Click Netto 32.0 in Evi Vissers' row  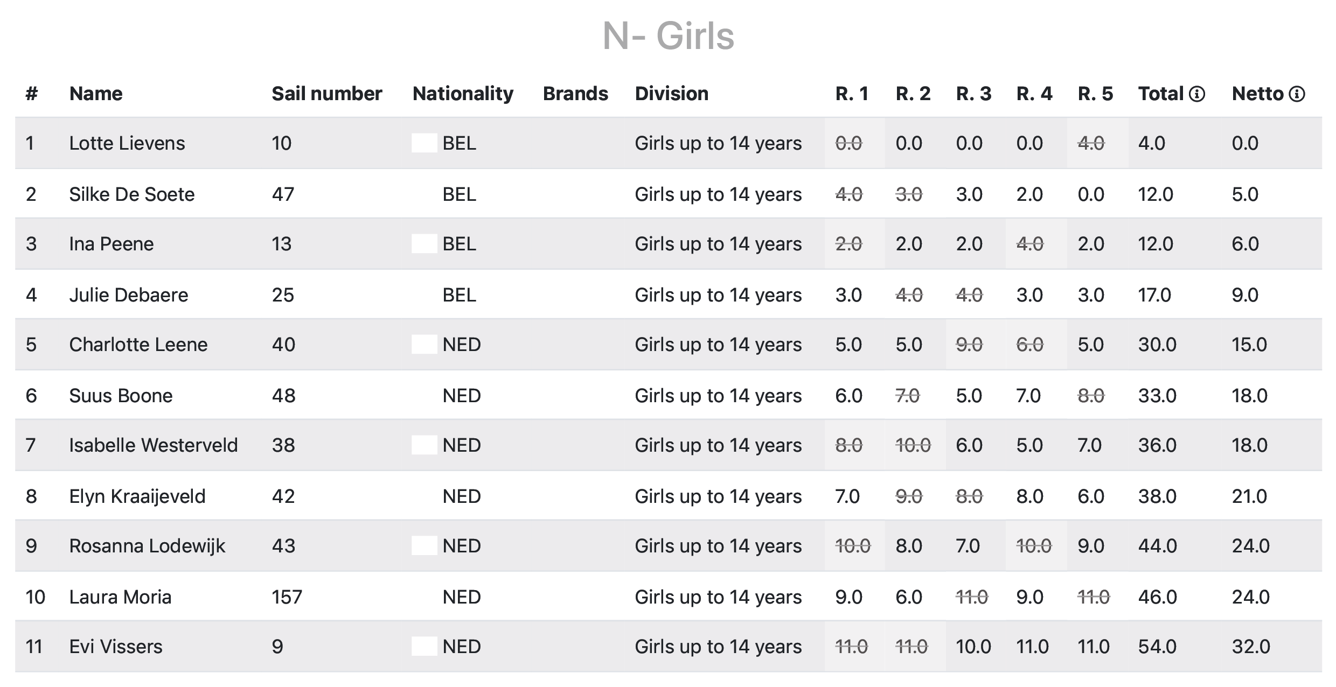1251,647
